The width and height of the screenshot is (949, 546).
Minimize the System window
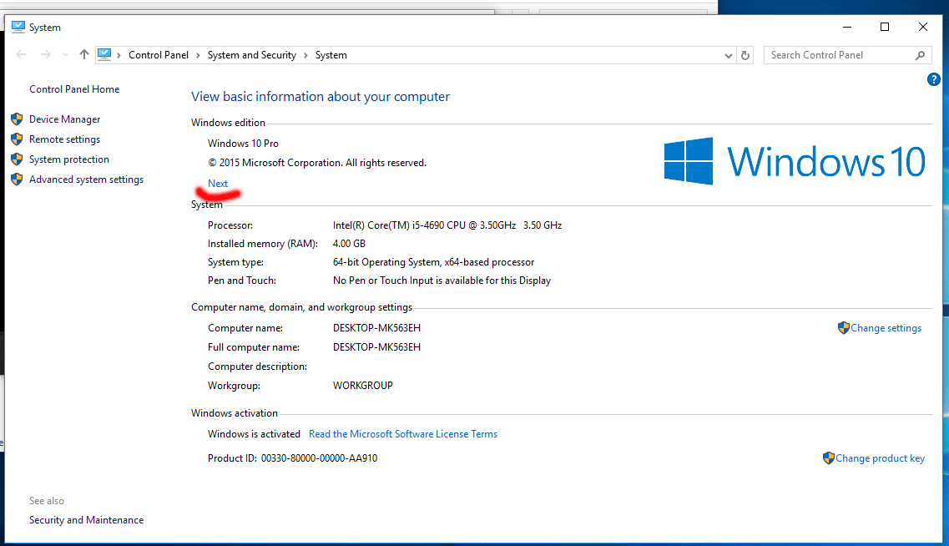[847, 28]
